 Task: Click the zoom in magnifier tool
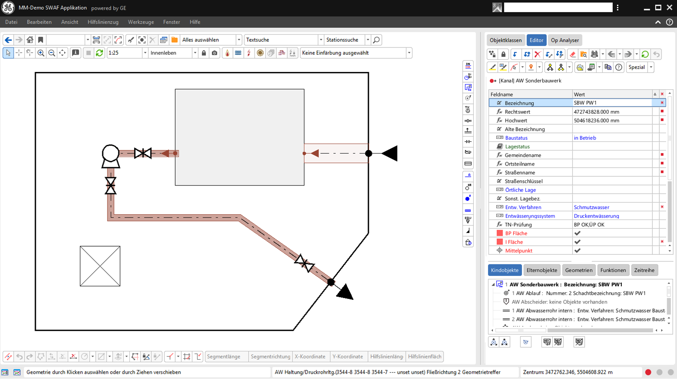[41, 53]
